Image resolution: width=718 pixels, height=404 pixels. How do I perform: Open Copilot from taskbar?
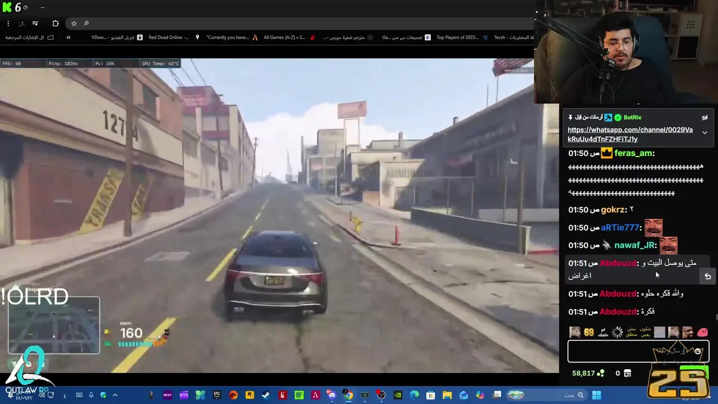[x=480, y=396]
